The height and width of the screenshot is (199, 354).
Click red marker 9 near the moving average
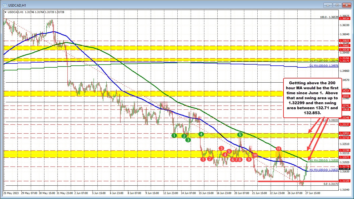click(x=249, y=159)
